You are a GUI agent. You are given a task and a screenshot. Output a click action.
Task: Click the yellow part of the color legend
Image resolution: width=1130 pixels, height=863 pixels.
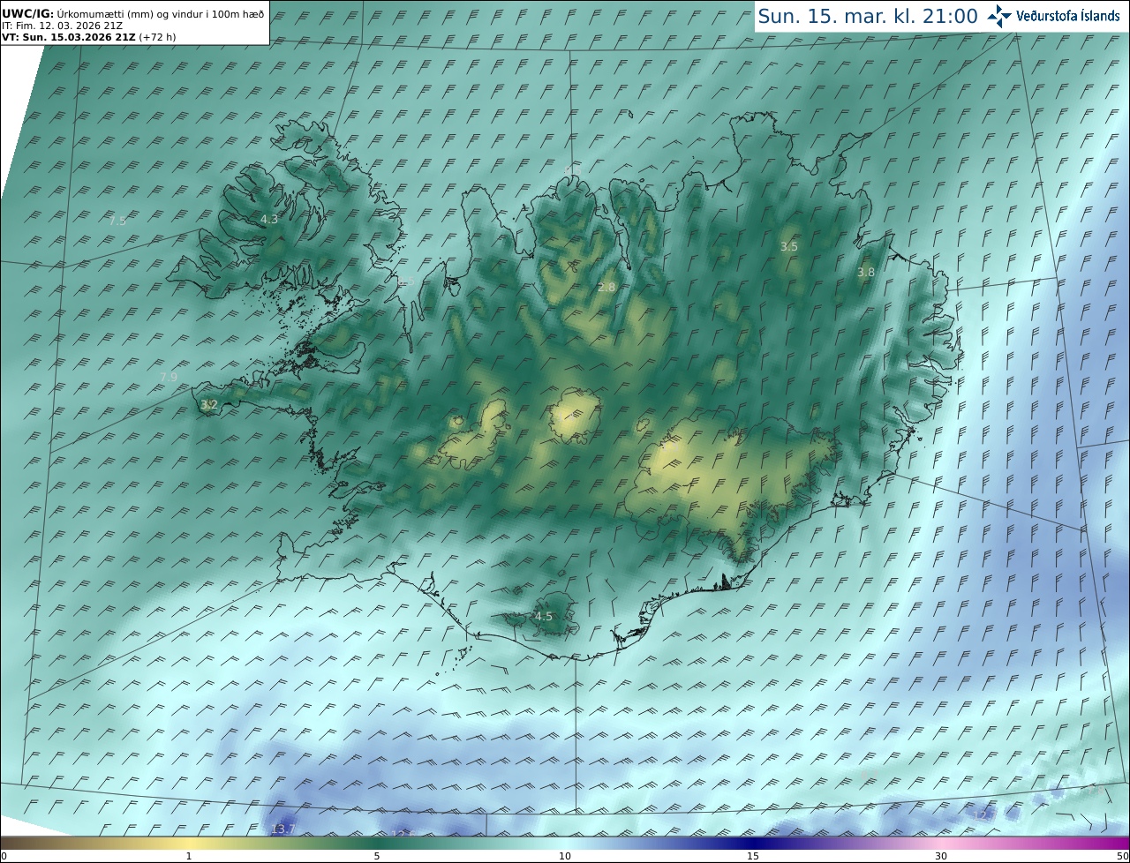point(189,843)
